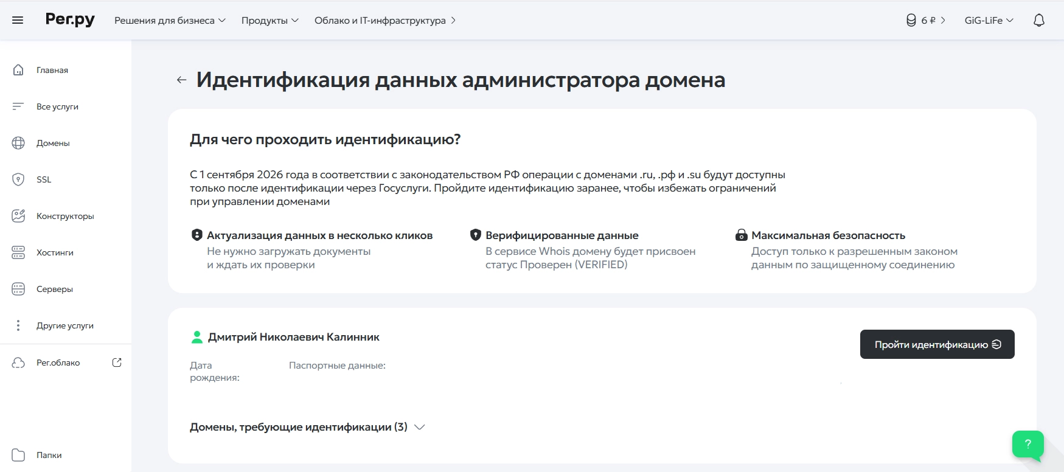Click the Конструкторы icon in sidebar

coord(18,216)
